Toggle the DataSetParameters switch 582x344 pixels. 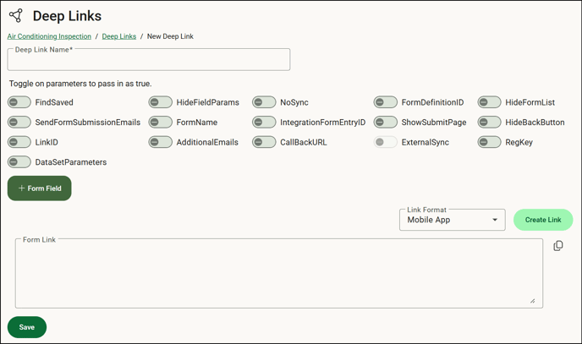click(x=19, y=162)
